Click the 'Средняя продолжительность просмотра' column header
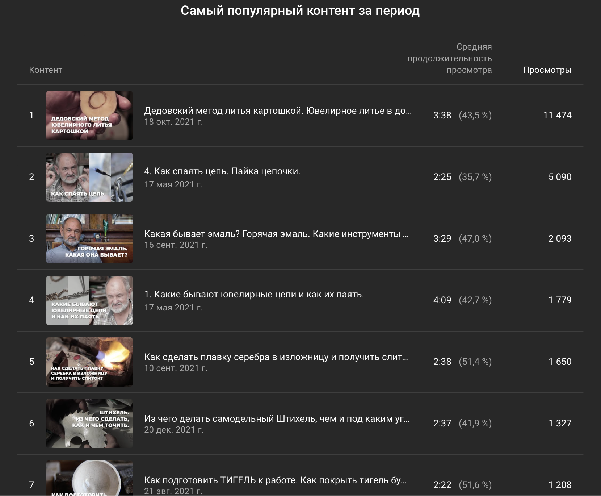This screenshot has height=496, width=601. click(450, 58)
